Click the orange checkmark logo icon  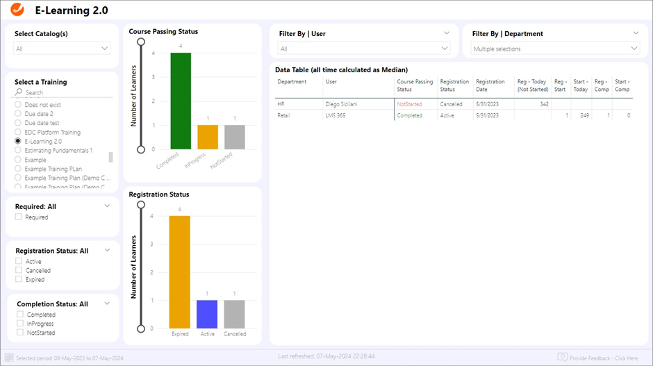click(x=18, y=10)
